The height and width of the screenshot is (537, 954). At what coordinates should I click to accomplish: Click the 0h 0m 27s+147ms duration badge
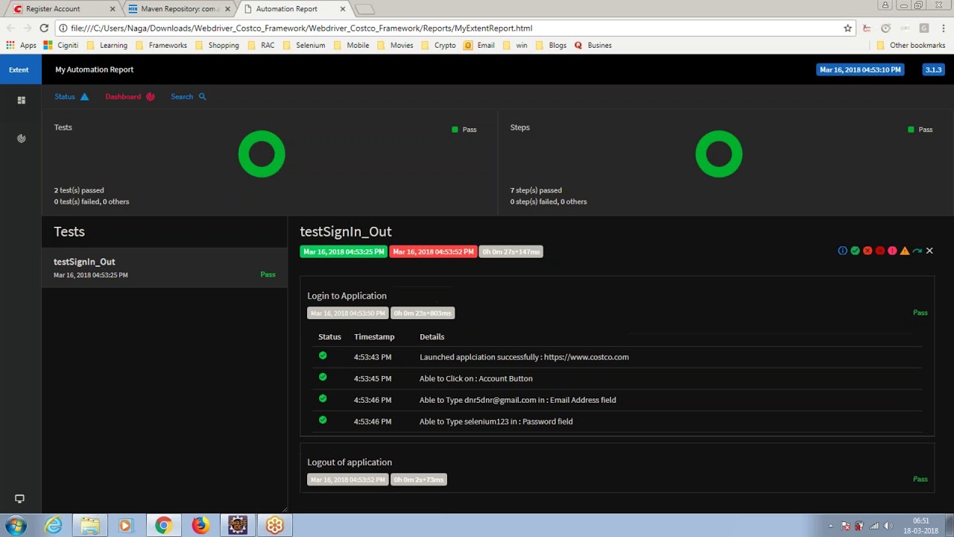(x=511, y=251)
